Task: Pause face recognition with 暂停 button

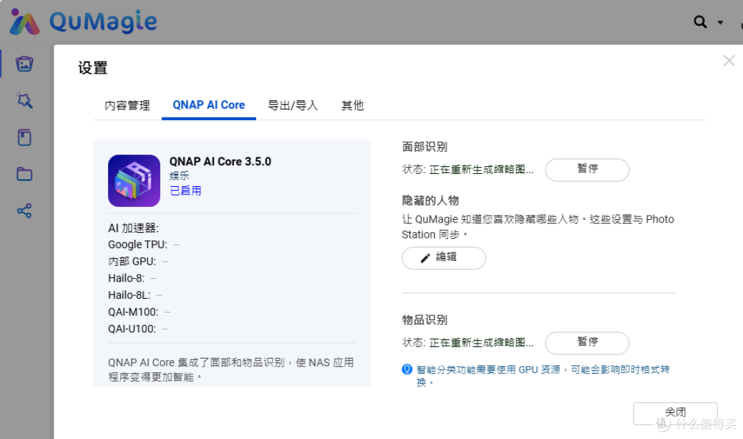Action: tap(587, 170)
